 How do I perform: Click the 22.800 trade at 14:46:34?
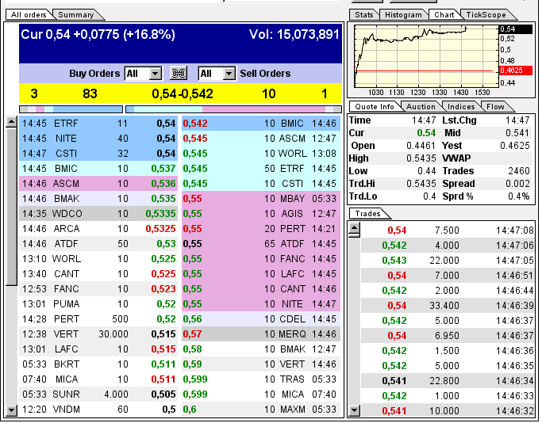(448, 381)
